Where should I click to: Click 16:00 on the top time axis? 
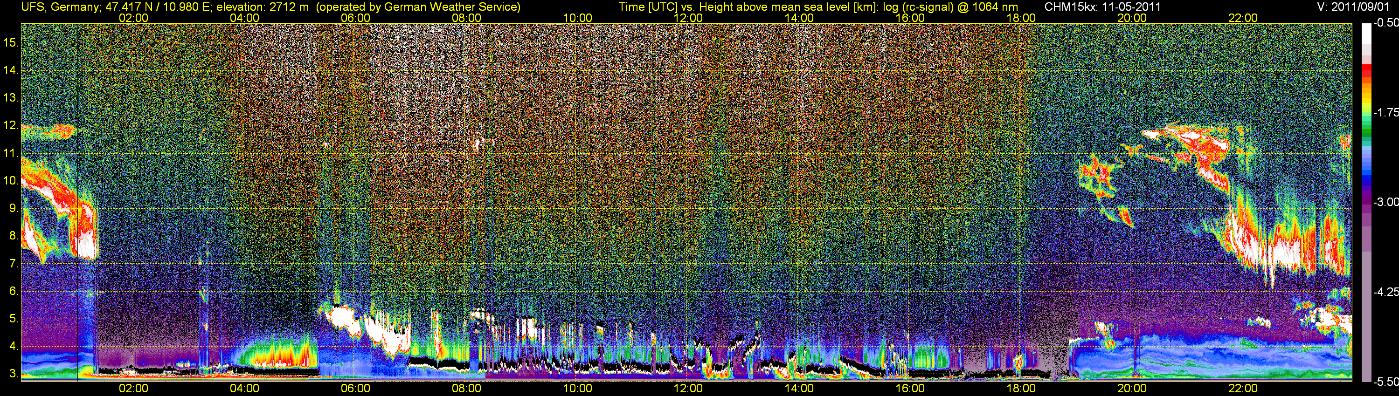click(910, 18)
